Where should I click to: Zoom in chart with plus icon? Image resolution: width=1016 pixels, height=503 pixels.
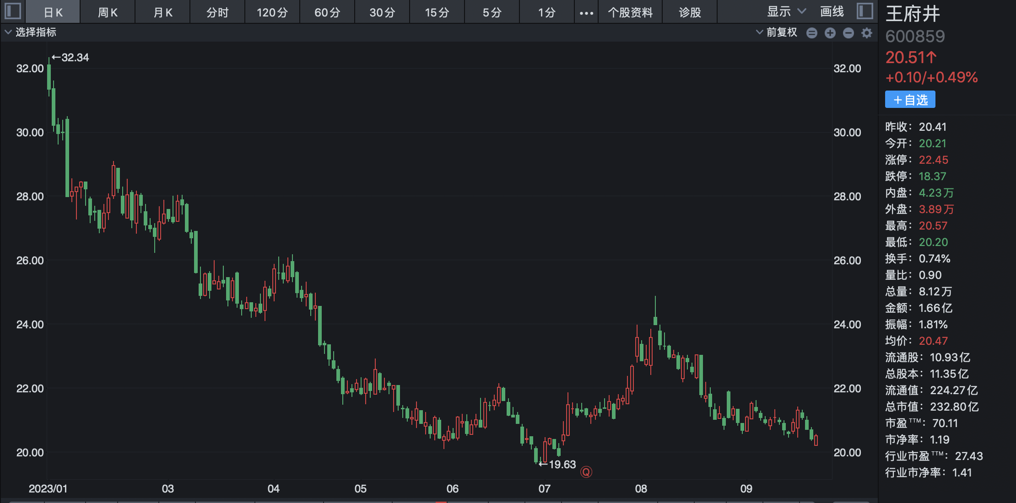coord(830,33)
